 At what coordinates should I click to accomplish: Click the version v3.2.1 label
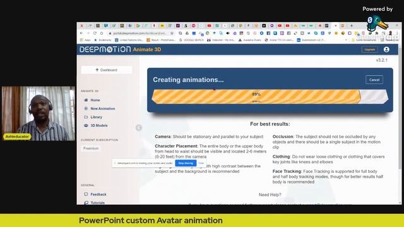pos(381,61)
